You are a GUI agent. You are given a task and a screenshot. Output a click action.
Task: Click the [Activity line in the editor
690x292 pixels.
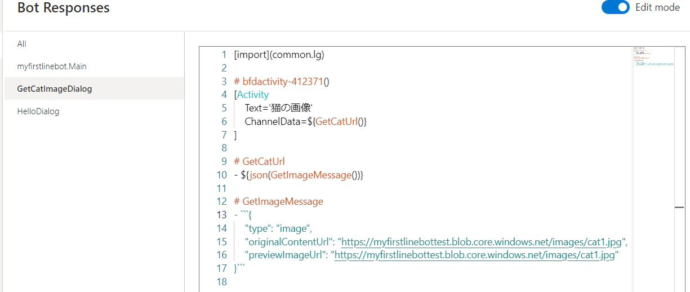click(x=251, y=95)
